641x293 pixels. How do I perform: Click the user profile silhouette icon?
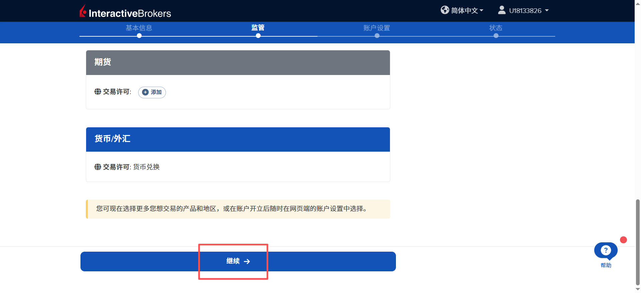click(501, 10)
